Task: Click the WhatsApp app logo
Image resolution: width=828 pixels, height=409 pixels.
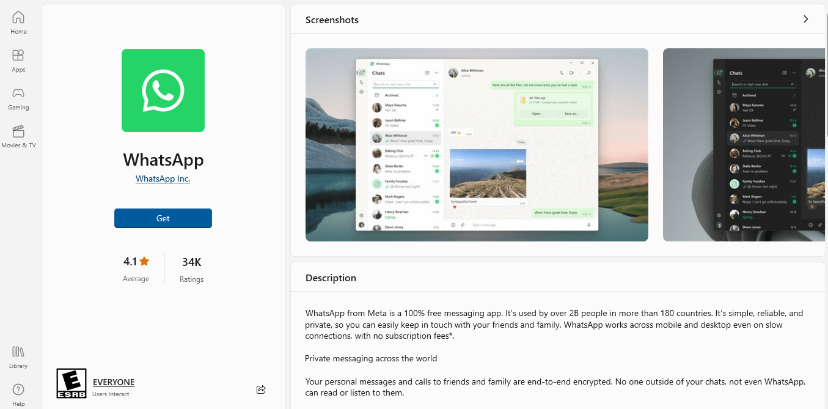Action: click(x=163, y=90)
